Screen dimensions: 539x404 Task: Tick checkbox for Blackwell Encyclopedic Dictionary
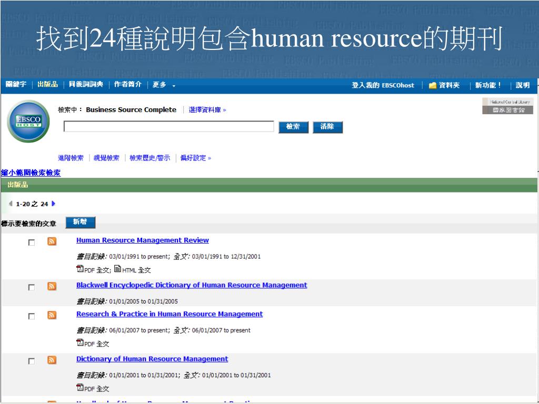coord(32,288)
